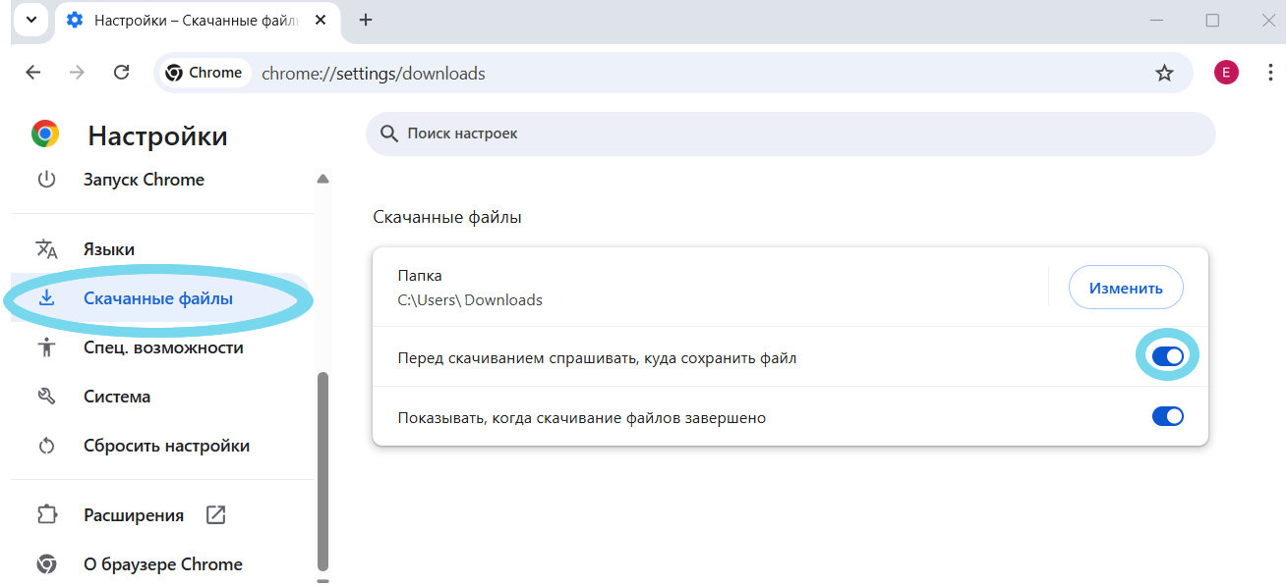1287x586 pixels.
Task: Open the Языки settings section
Action: (x=108, y=249)
